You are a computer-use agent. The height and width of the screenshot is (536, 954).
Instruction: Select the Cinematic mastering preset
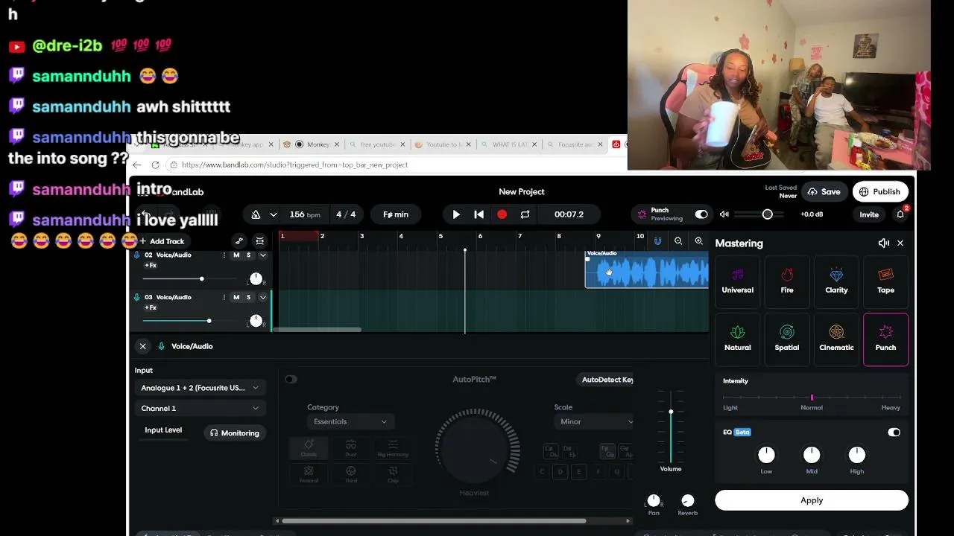point(836,339)
